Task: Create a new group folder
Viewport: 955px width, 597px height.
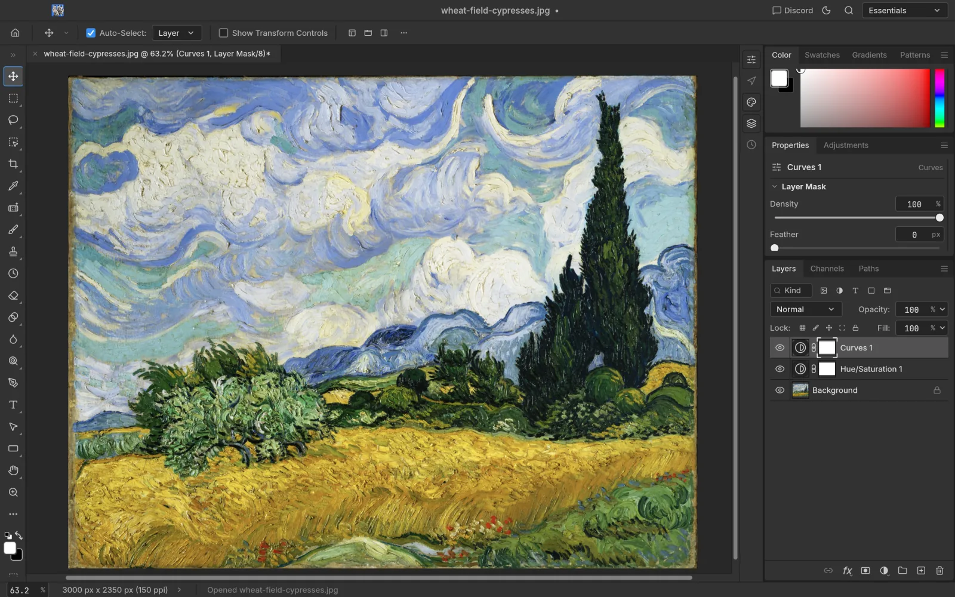Action: (x=902, y=571)
